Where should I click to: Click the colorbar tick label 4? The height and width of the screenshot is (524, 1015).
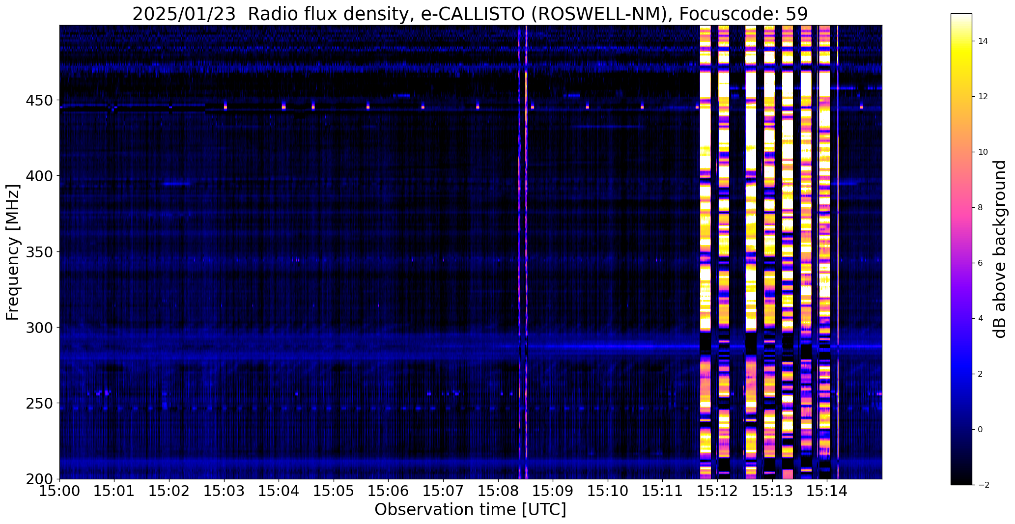981,319
